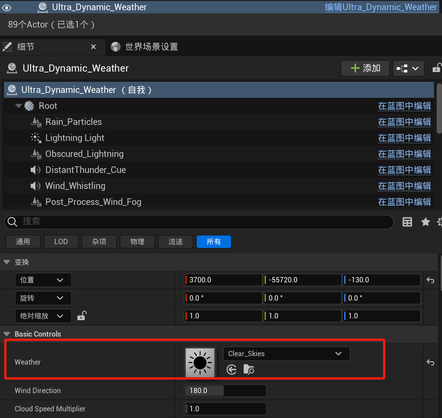Click Cloud Speed Multiplier slider value 1.0
Screen dimensions: 442x418
click(225, 409)
